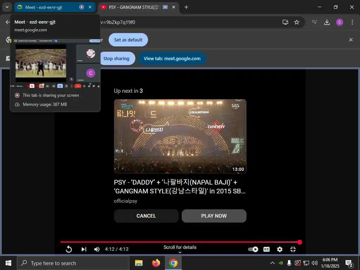Viewport: 360px width, 270px height.
Task: Open the Chrome profile avatar C
Action: 340,22
